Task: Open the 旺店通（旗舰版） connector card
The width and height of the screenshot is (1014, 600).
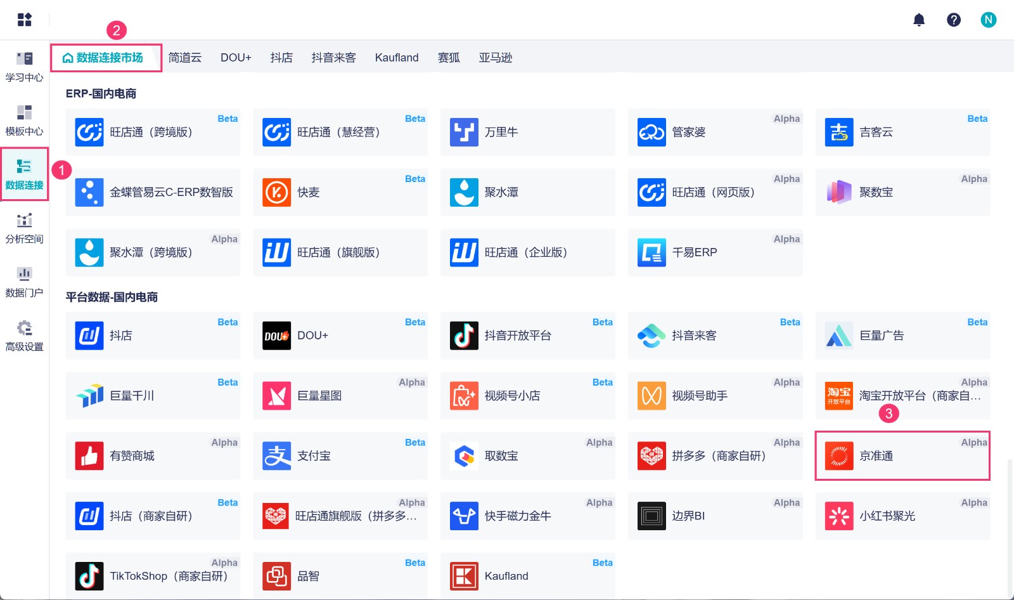Action: pyautogui.click(x=340, y=252)
